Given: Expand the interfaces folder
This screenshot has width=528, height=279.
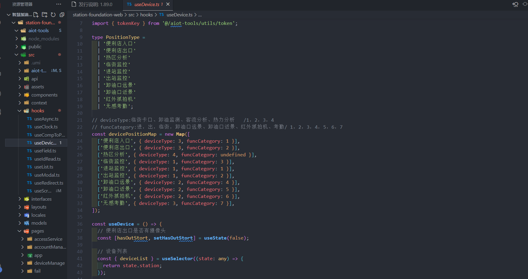Looking at the screenshot, I should pyautogui.click(x=20, y=199).
